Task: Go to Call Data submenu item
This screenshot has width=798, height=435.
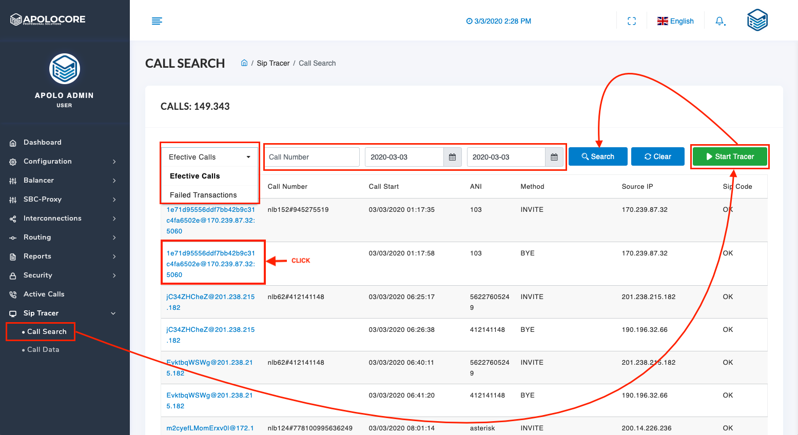Action: click(x=43, y=349)
